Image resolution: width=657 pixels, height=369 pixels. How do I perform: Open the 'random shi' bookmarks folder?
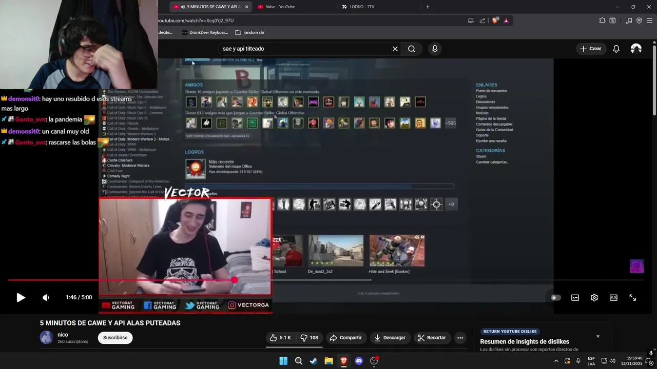point(249,32)
